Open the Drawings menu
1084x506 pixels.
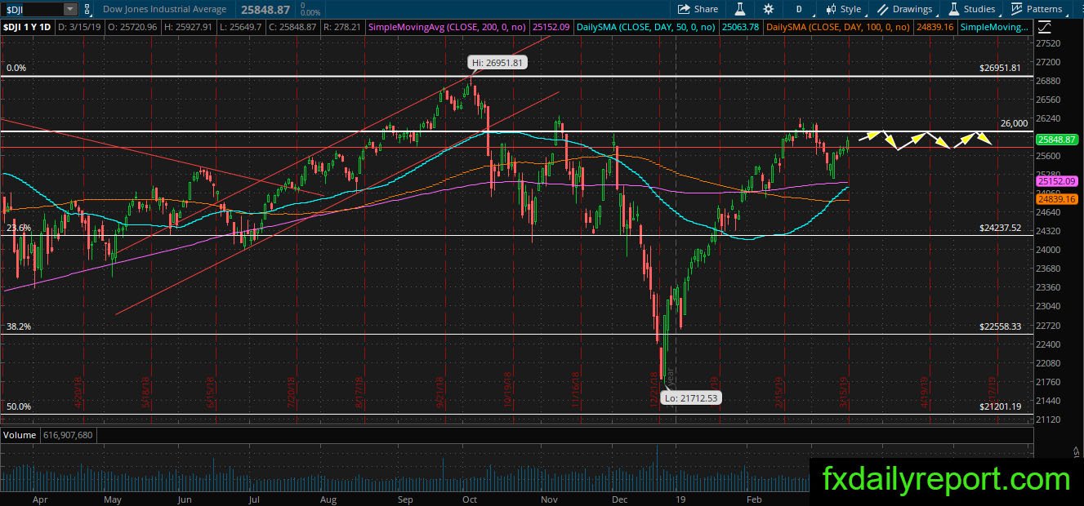pyautogui.click(x=905, y=9)
